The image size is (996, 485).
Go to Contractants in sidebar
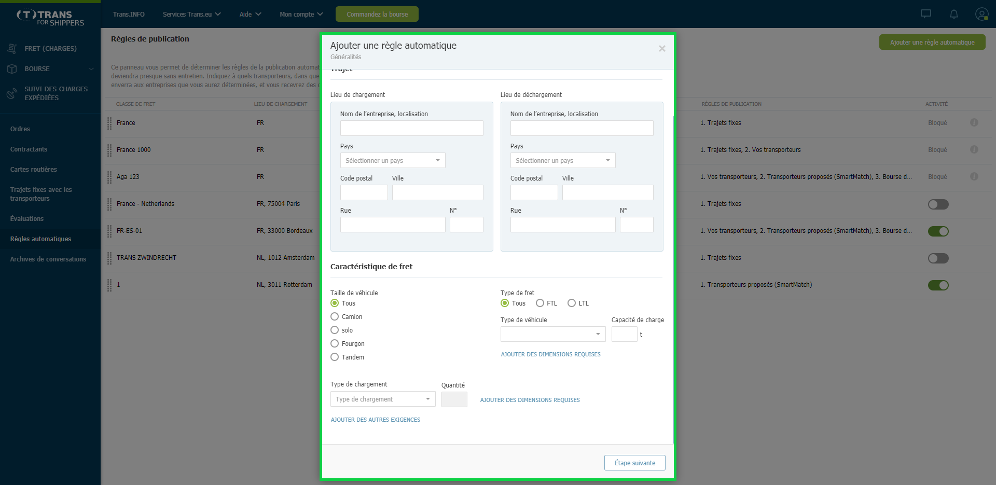click(x=29, y=149)
